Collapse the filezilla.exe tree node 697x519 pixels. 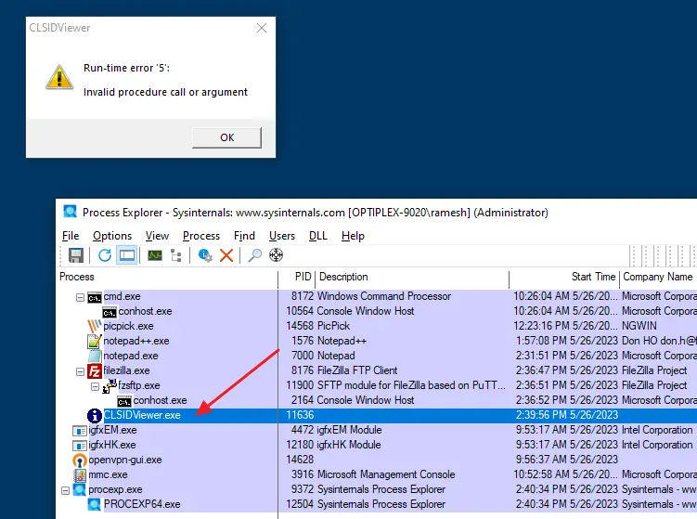coord(80,371)
